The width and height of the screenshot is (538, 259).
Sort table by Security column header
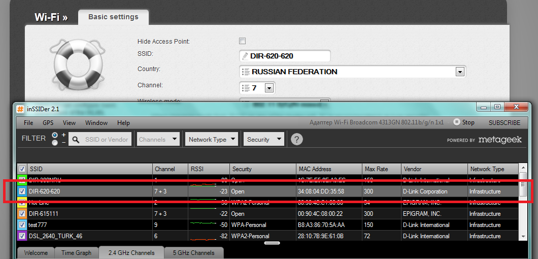(x=262, y=169)
